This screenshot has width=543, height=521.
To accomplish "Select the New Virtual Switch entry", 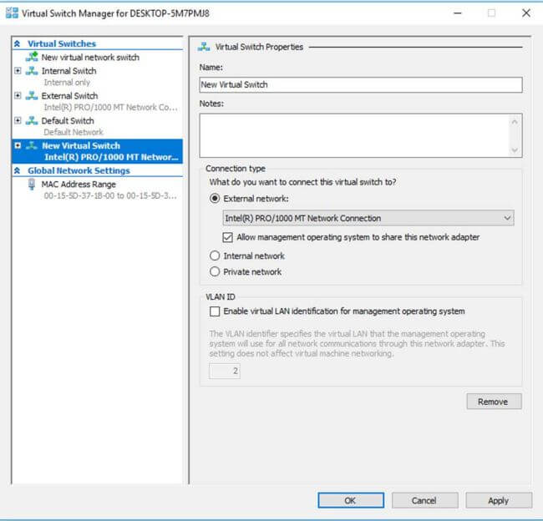I will pos(97,151).
